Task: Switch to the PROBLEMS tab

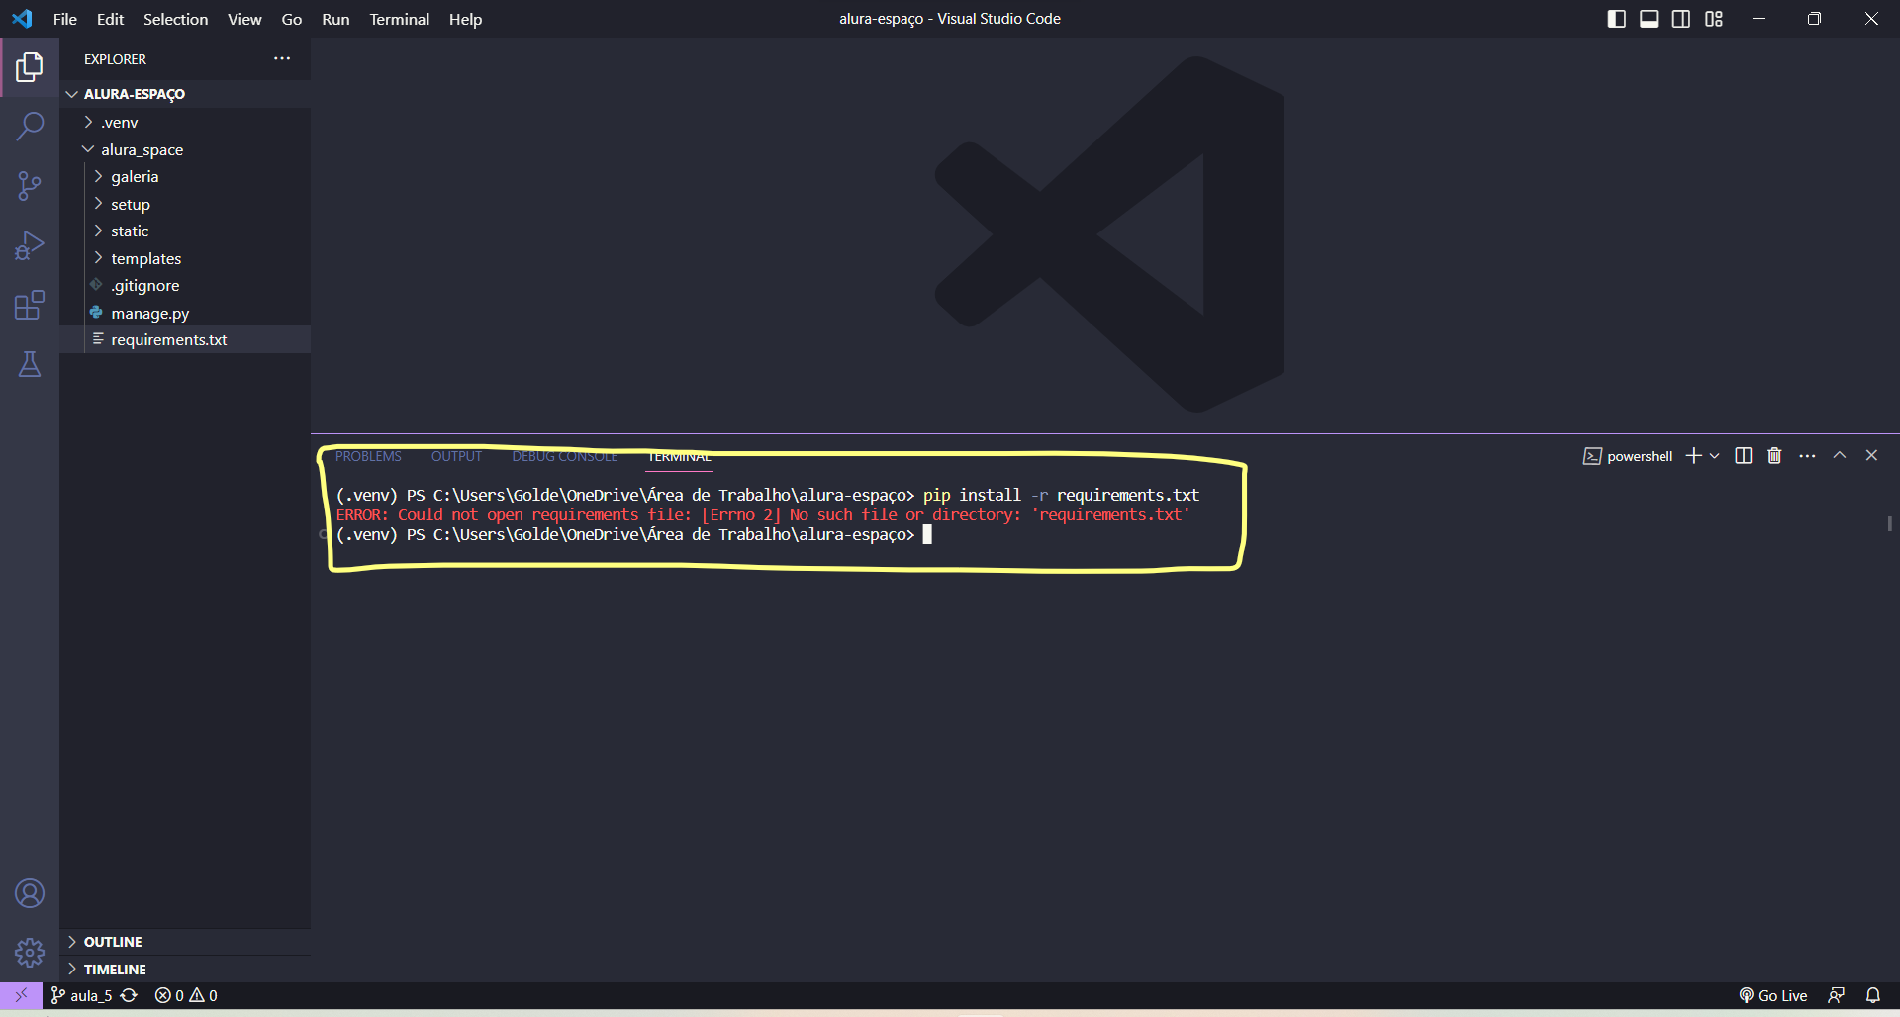Action: [x=368, y=456]
